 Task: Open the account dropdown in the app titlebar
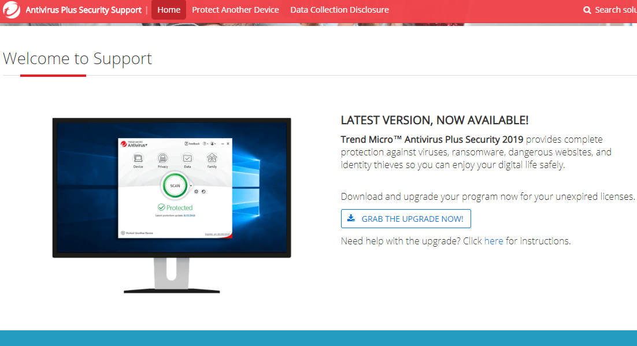coord(212,144)
